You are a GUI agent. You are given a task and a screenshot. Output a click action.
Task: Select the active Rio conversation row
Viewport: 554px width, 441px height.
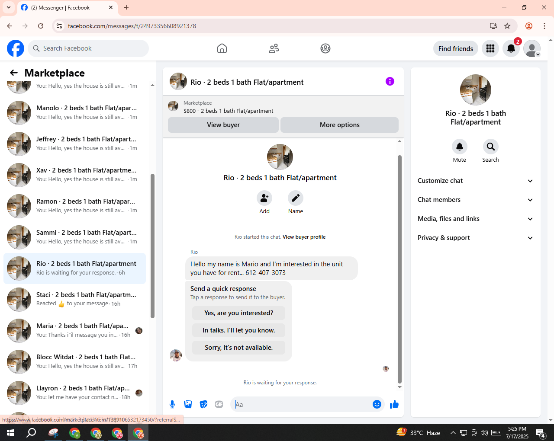click(x=74, y=268)
